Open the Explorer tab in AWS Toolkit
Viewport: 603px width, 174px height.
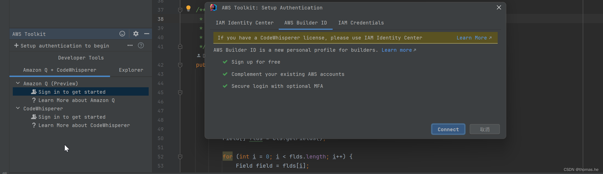click(131, 70)
